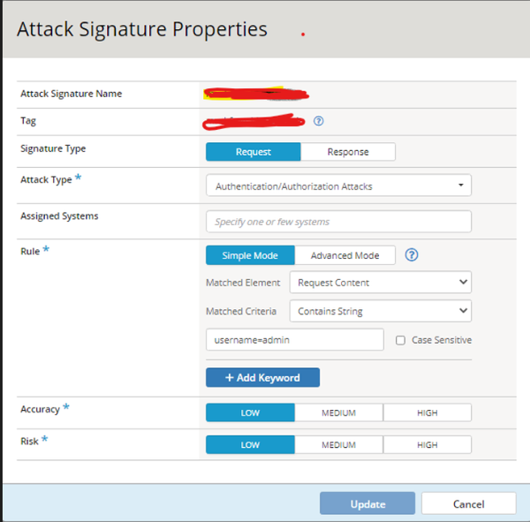This screenshot has width=530, height=522.
Task: Select Request signature type
Action: (x=254, y=152)
